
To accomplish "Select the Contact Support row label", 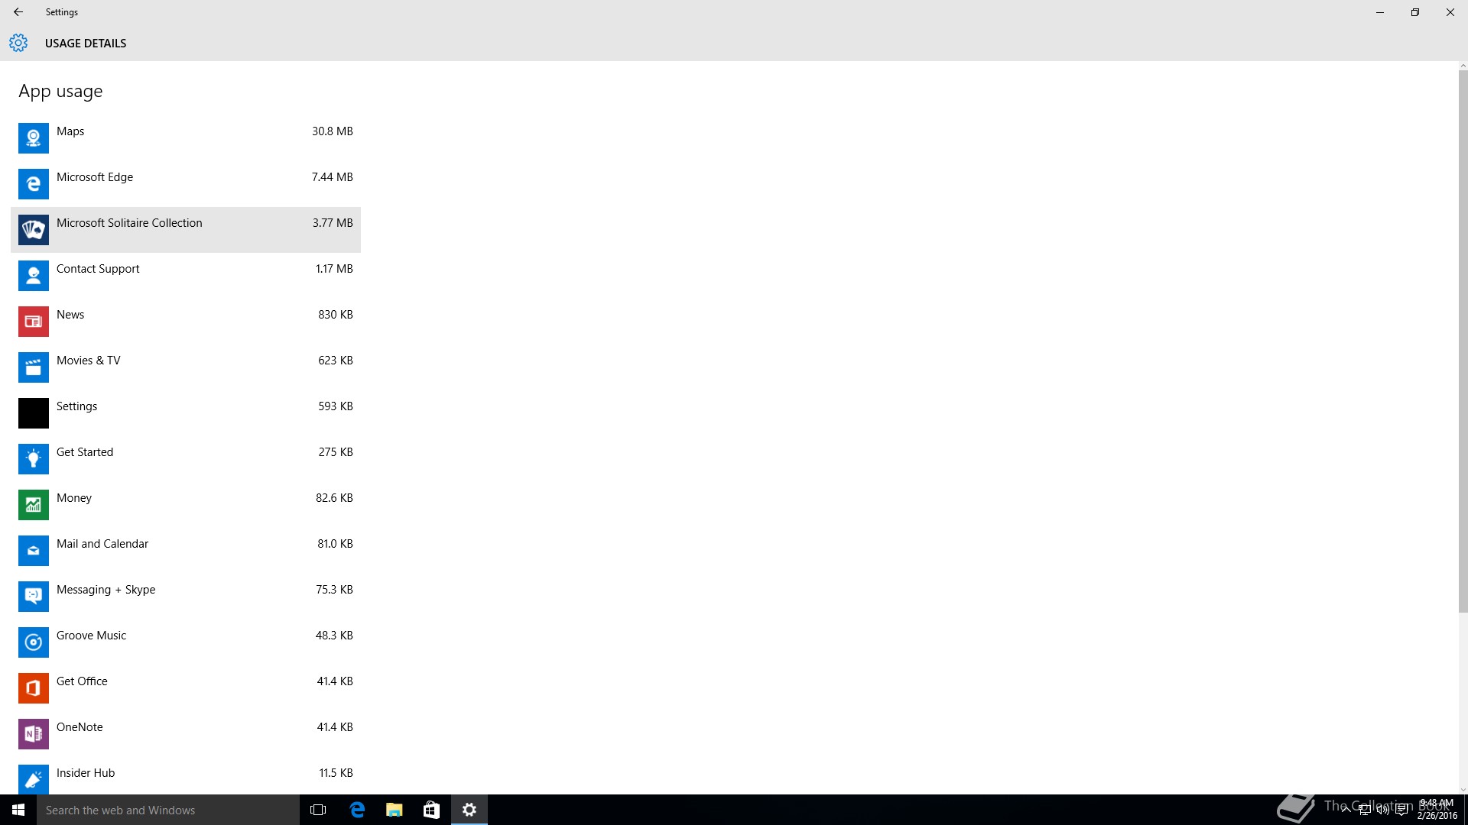I will (98, 269).
